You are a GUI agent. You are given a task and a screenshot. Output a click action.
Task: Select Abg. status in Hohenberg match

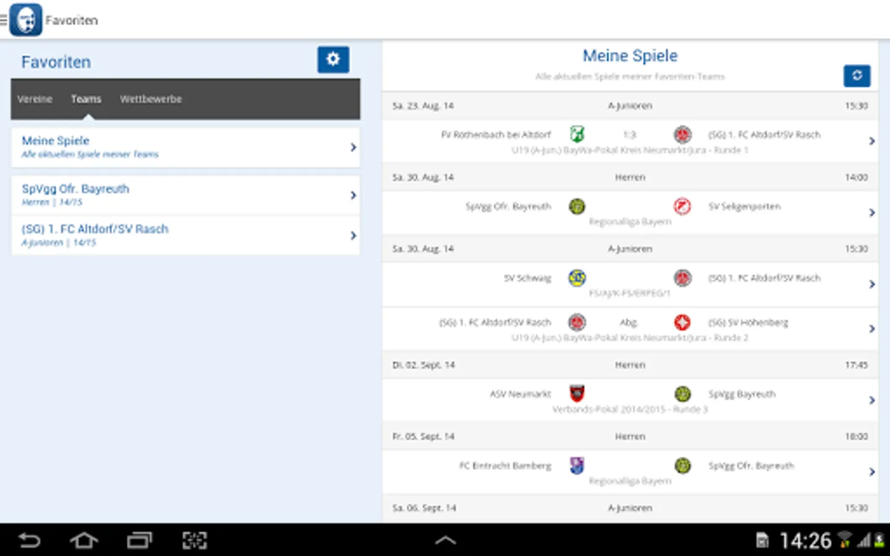(x=629, y=322)
